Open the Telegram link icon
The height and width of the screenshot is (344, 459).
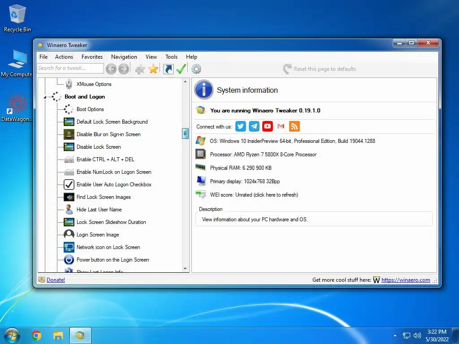point(254,126)
